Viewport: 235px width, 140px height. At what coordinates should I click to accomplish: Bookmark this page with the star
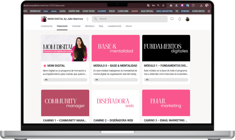click(163, 5)
